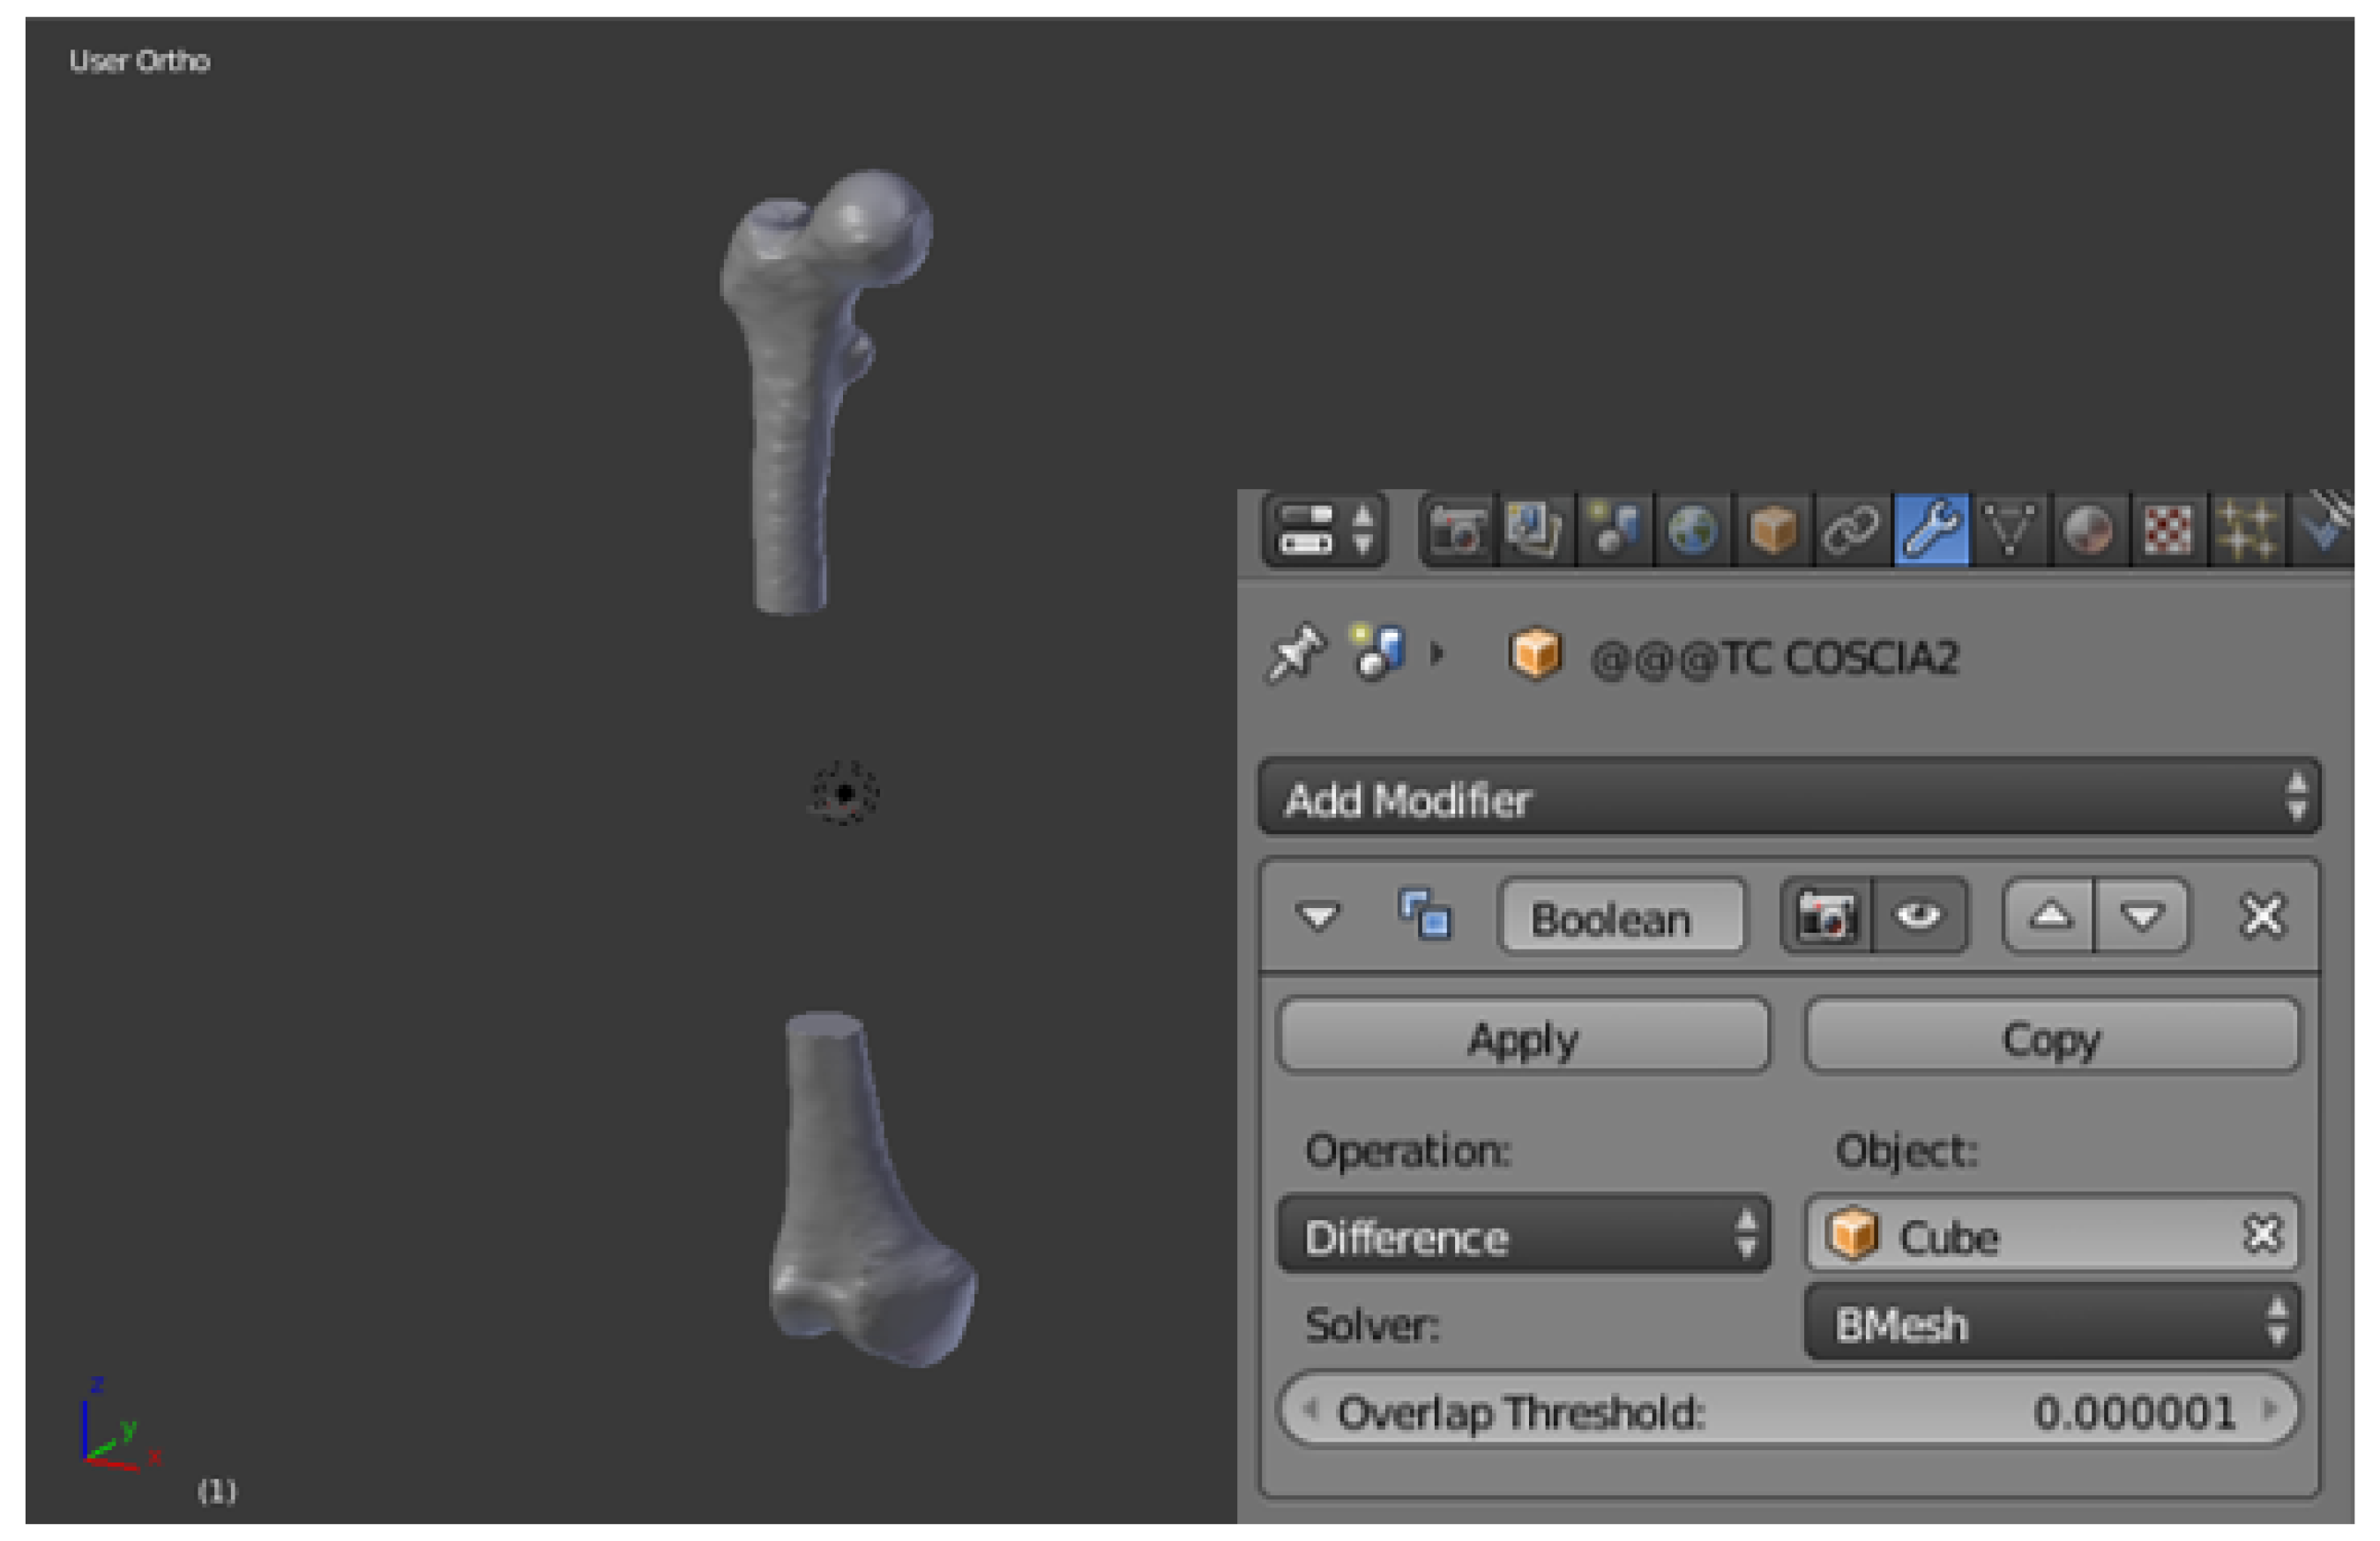Image resolution: width=2380 pixels, height=1541 pixels.
Task: Open the World properties globe tab
Action: point(1692,530)
